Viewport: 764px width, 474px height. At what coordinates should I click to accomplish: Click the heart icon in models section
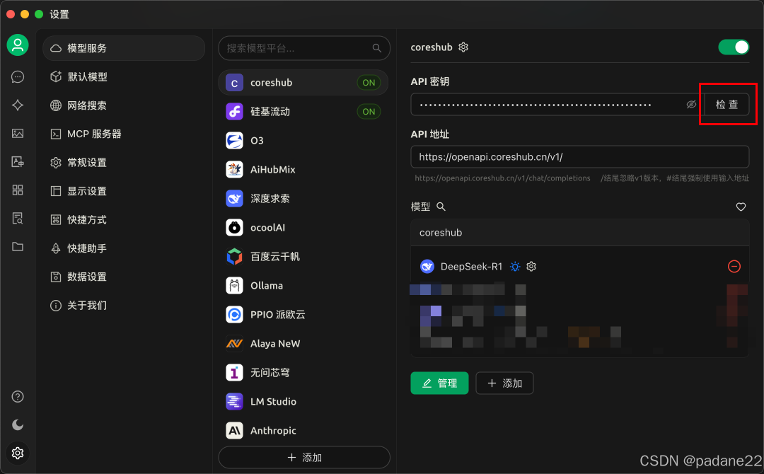[x=741, y=207]
